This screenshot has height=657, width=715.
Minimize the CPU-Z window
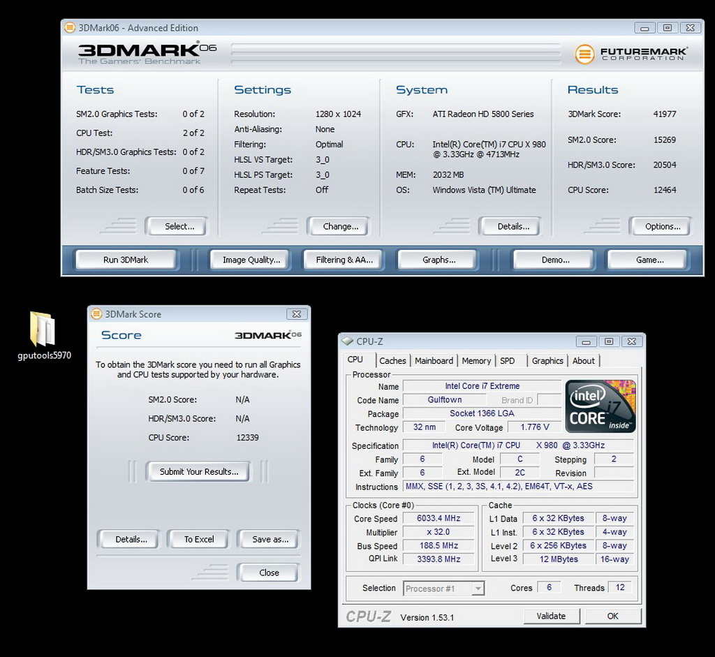point(587,341)
